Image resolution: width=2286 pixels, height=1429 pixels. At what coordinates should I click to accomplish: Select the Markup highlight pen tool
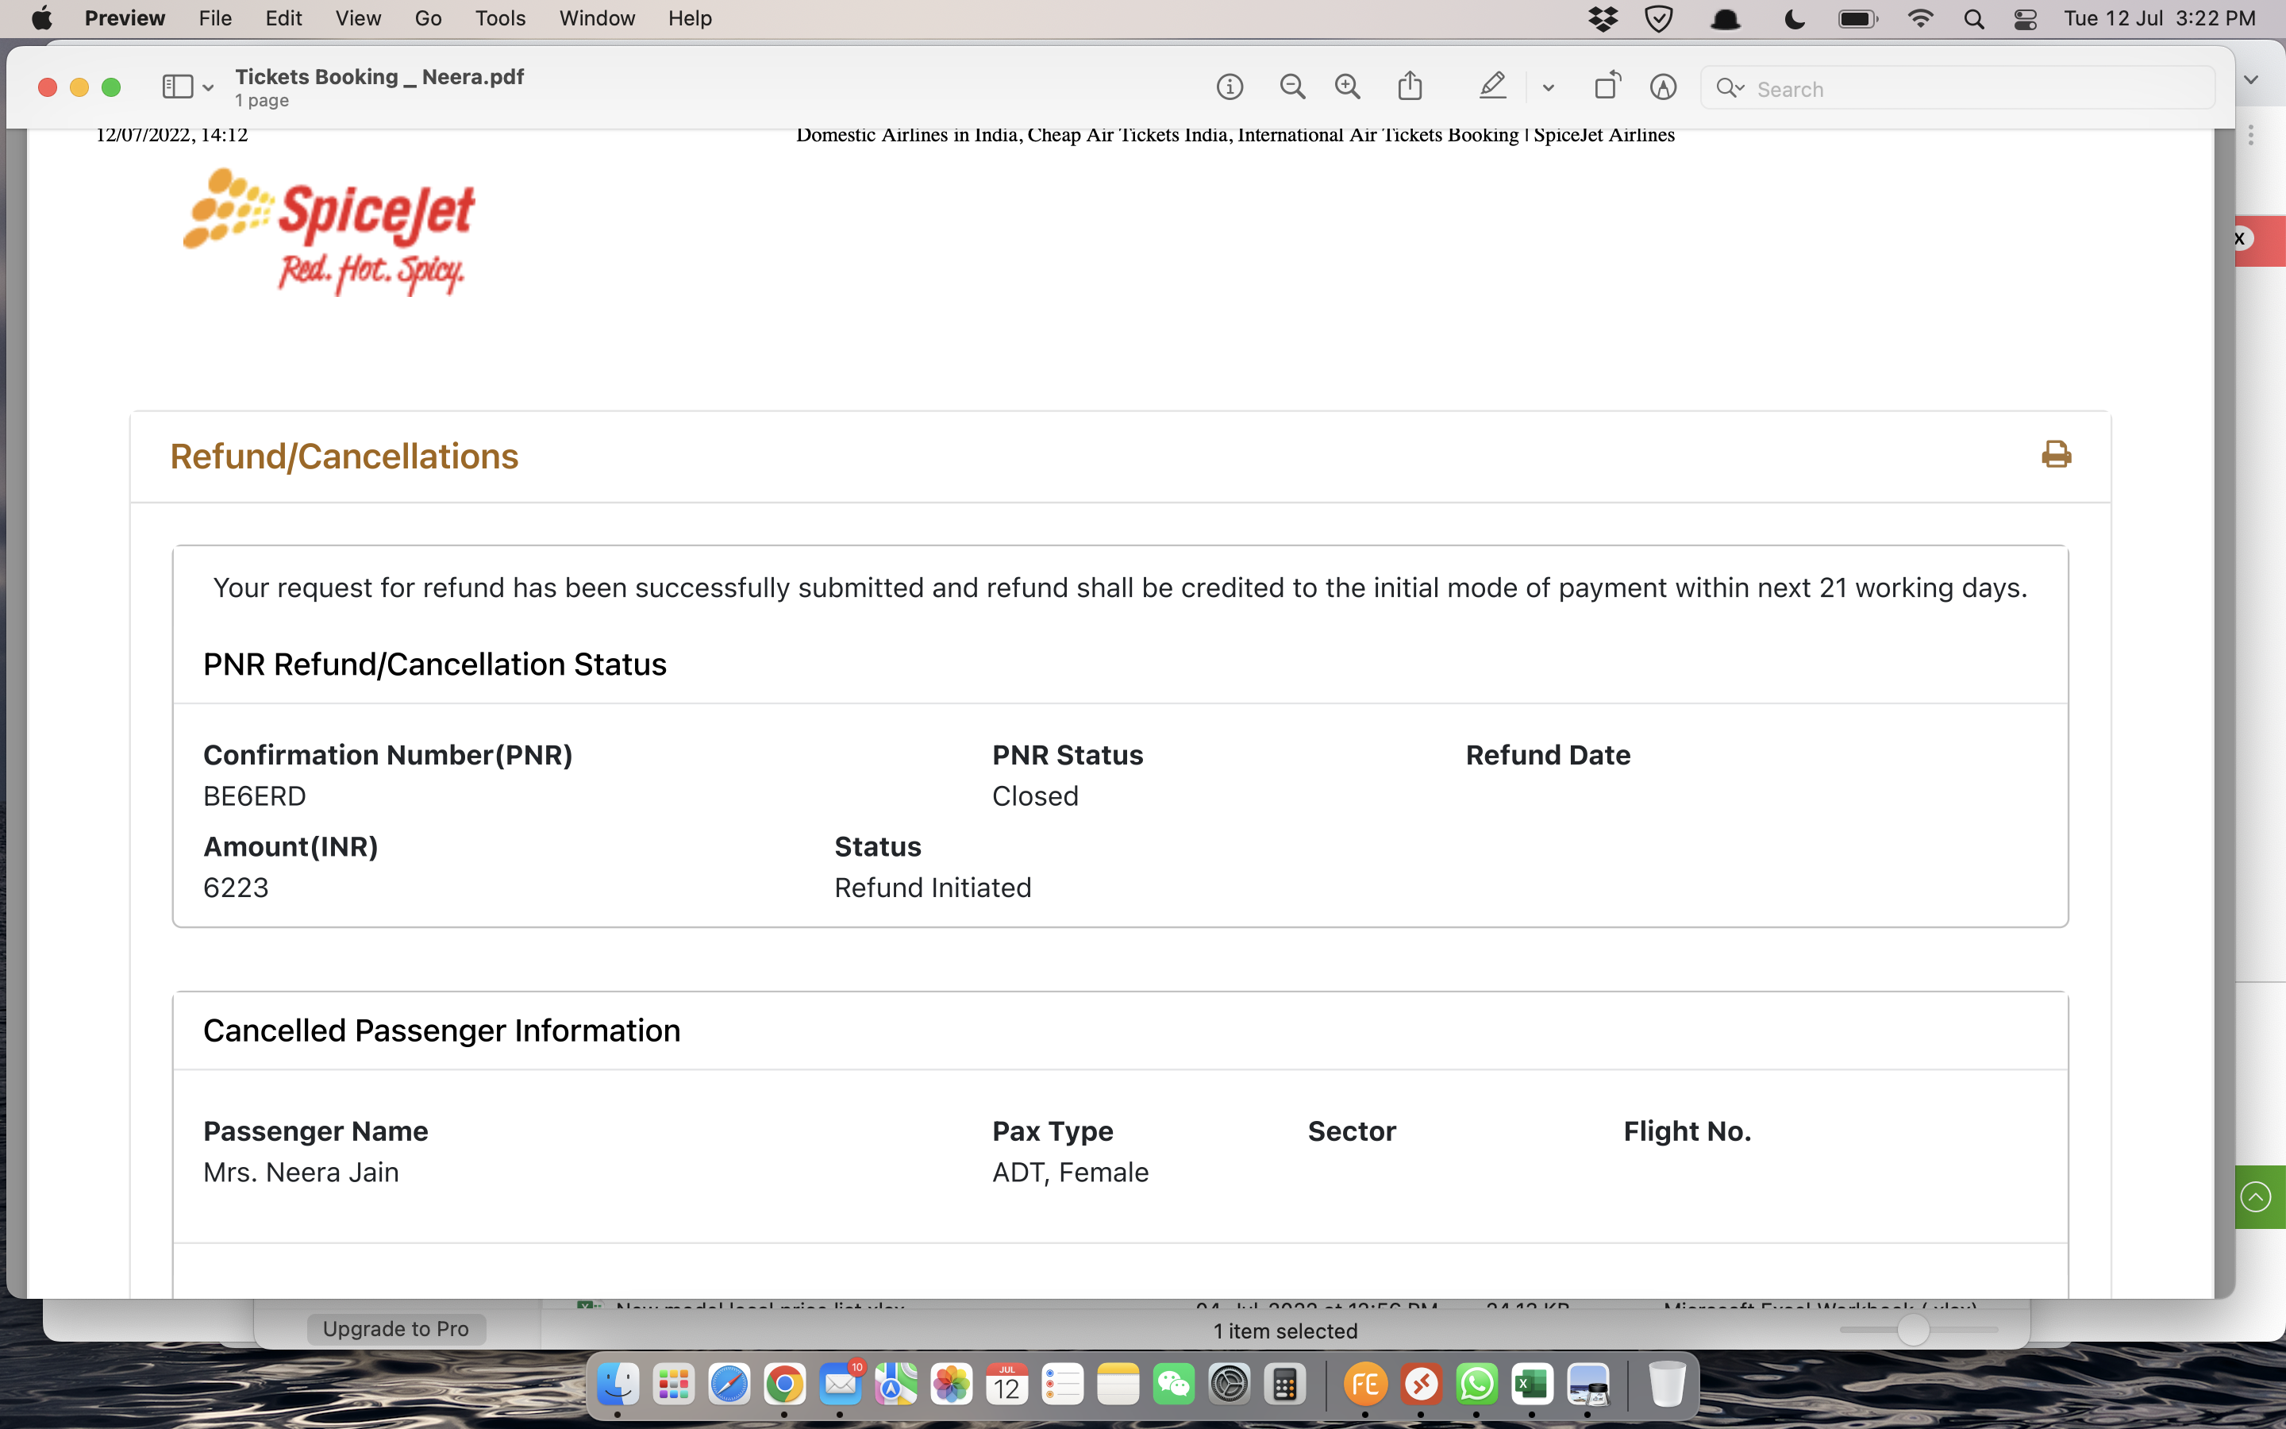[1491, 87]
